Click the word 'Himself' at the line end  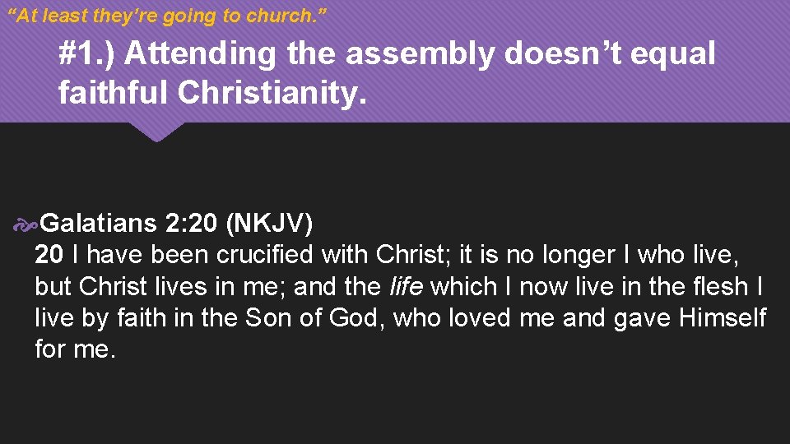coord(723,317)
